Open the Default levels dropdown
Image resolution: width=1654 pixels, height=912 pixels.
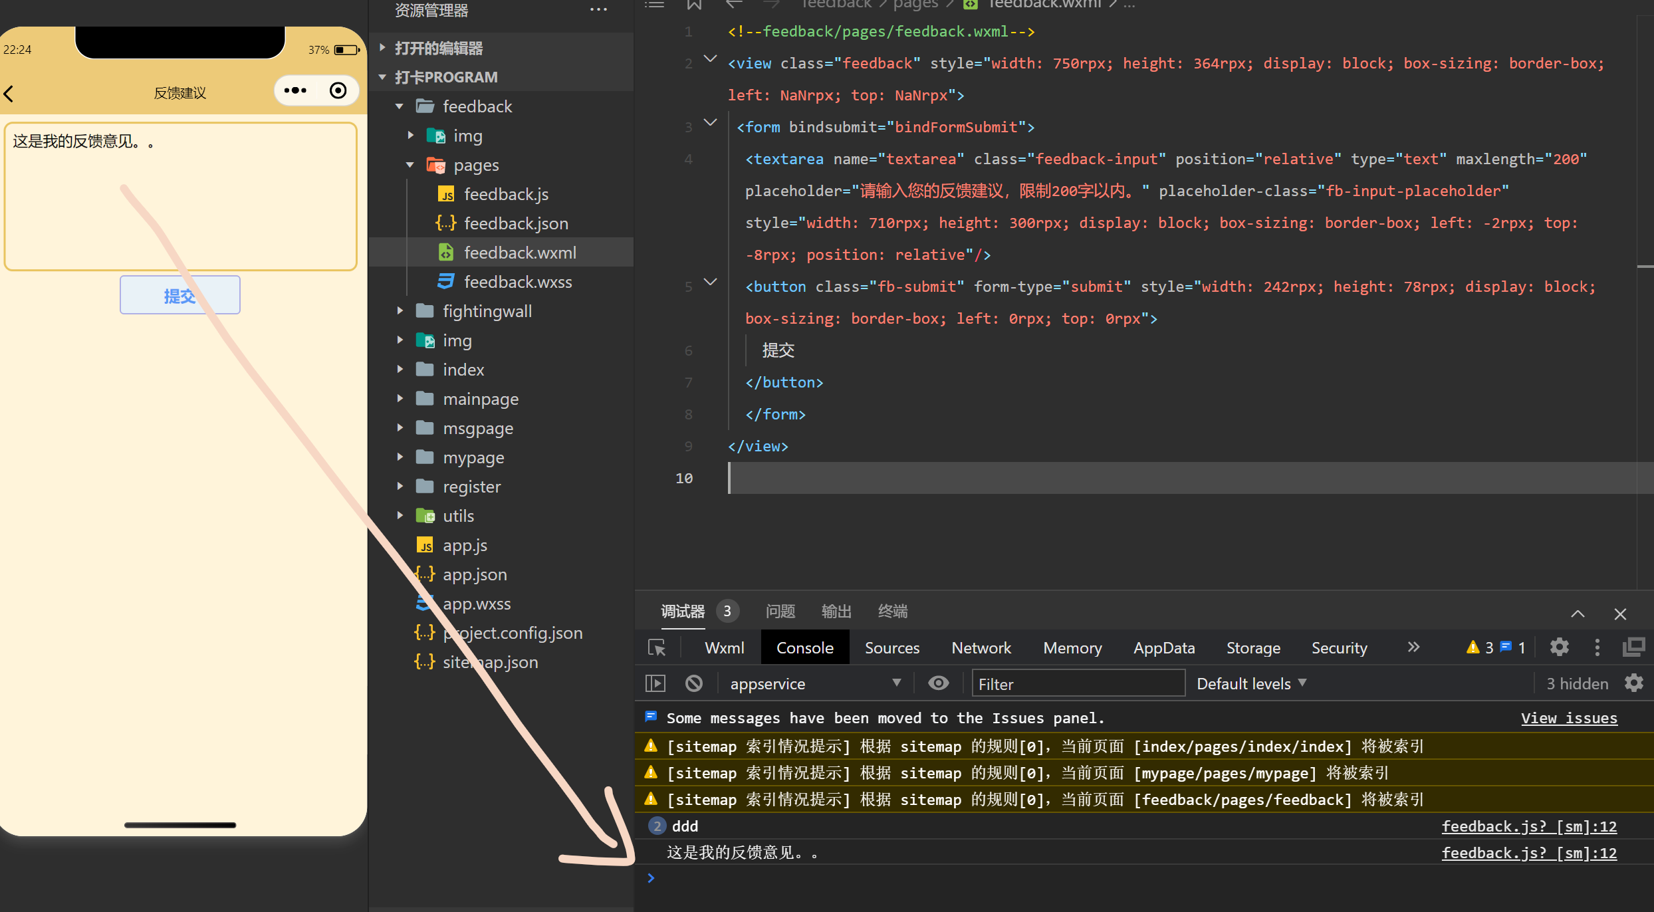(x=1251, y=683)
